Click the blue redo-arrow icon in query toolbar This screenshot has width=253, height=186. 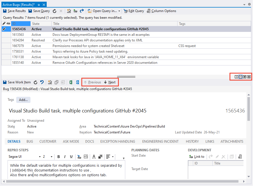pos(82,11)
